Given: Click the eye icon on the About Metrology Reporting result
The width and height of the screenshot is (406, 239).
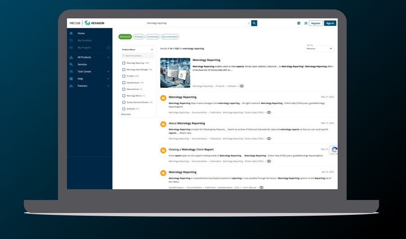Looking at the screenshot, I should click(x=269, y=139).
